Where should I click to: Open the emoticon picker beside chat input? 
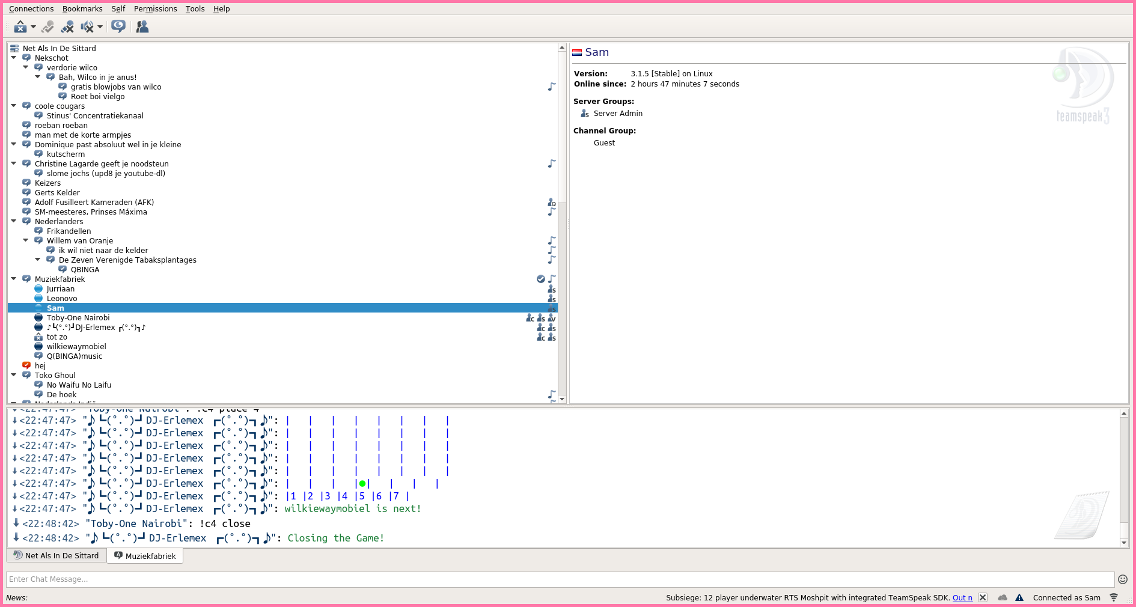click(1122, 579)
